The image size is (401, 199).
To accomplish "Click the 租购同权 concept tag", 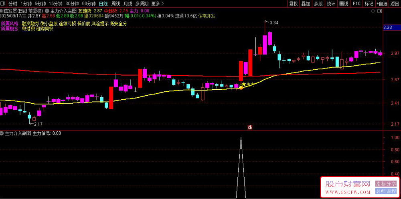I will [45, 28].
